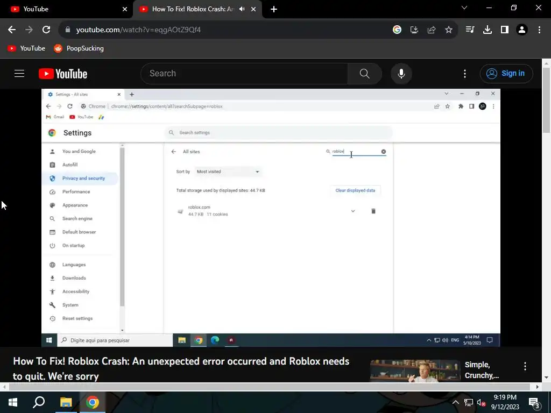The height and width of the screenshot is (413, 551).
Task: Click the network tray icon
Action: [469, 402]
